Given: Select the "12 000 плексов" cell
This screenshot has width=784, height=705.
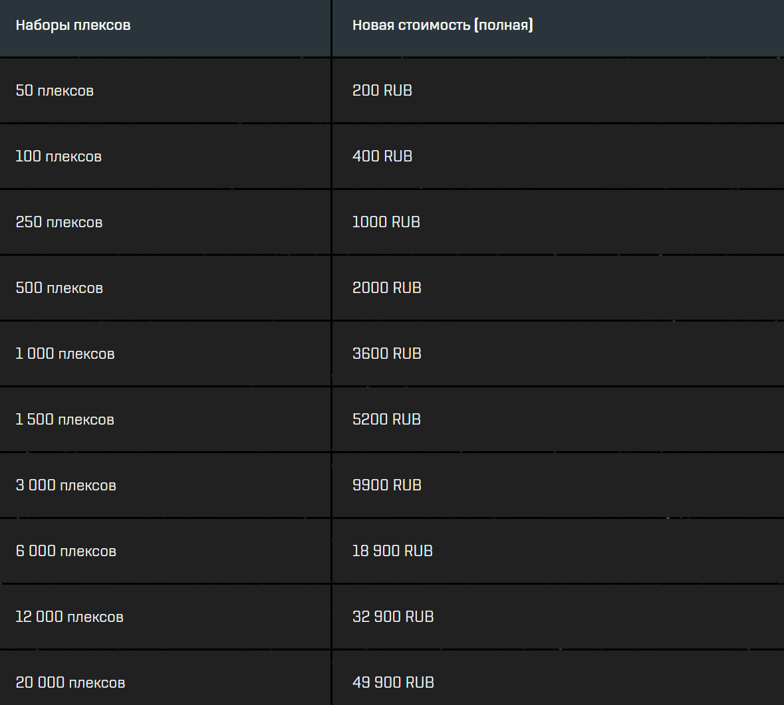Looking at the screenshot, I should coord(70,617).
